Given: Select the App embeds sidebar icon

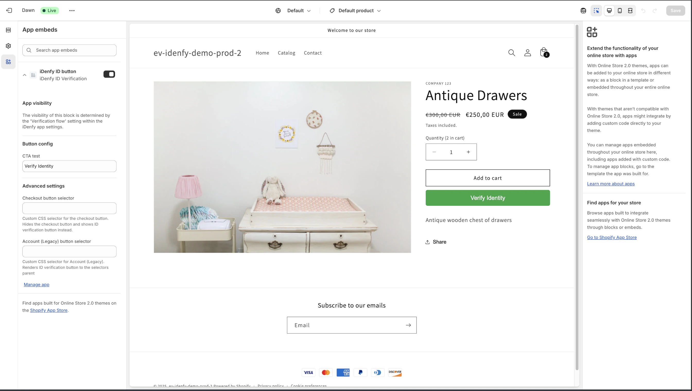Looking at the screenshot, I should click(x=8, y=62).
